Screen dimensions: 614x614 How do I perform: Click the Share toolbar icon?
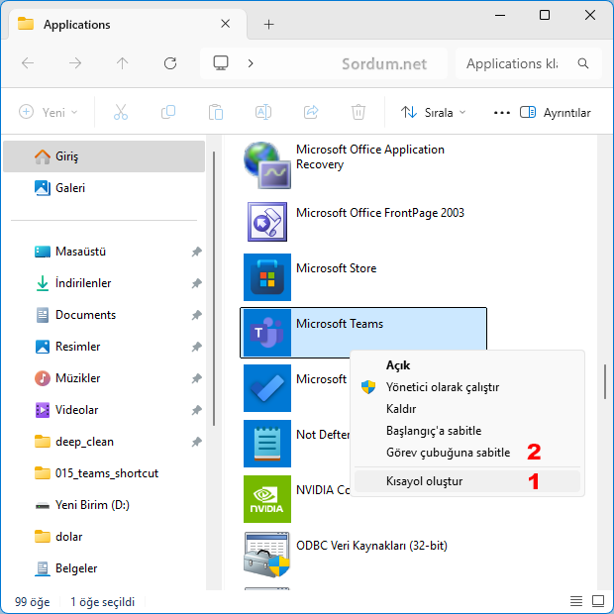point(311,112)
